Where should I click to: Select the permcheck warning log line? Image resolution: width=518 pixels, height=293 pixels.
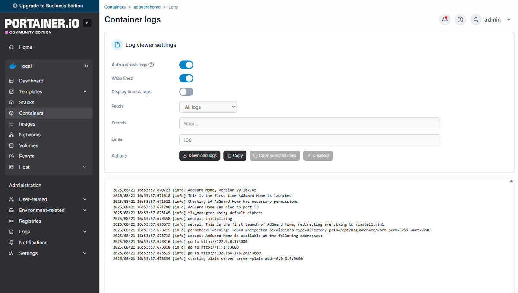tap(272, 230)
